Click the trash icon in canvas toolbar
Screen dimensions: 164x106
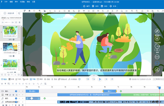point(69,11)
